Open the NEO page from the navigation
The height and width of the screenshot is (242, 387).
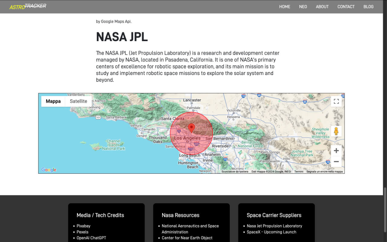(x=303, y=7)
